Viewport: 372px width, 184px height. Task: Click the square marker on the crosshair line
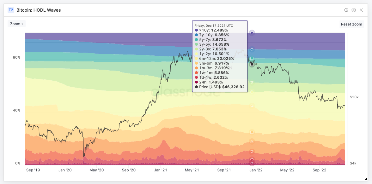252,58
